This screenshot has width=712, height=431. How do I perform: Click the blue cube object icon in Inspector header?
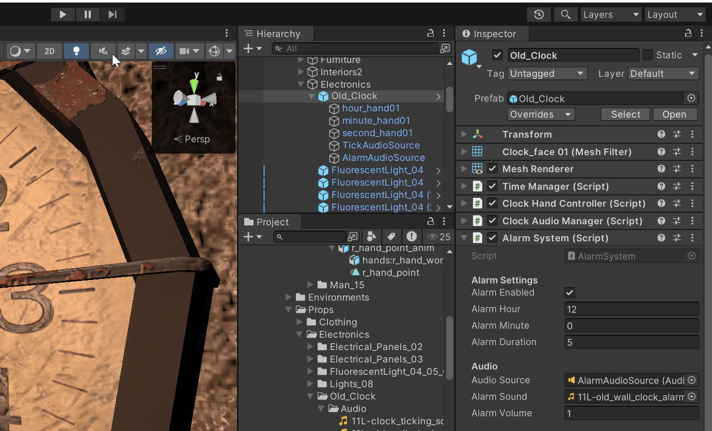pyautogui.click(x=469, y=57)
